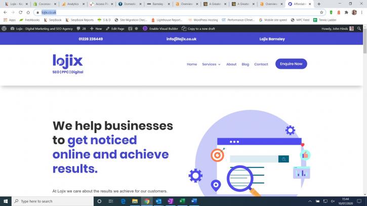Screen dimensions: 367x206
Task: Click the lojix.co.uk address bar
Action: coord(179,13)
